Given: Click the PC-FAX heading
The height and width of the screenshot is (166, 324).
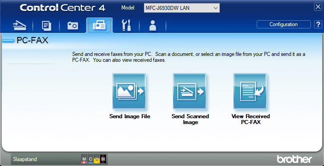Looking at the screenshot, I should [x=32, y=41].
